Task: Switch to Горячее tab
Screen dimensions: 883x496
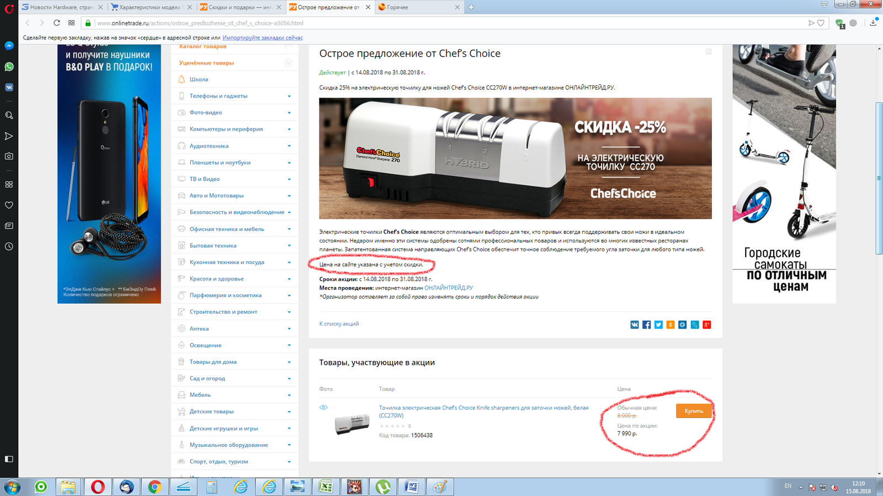Action: pos(418,7)
